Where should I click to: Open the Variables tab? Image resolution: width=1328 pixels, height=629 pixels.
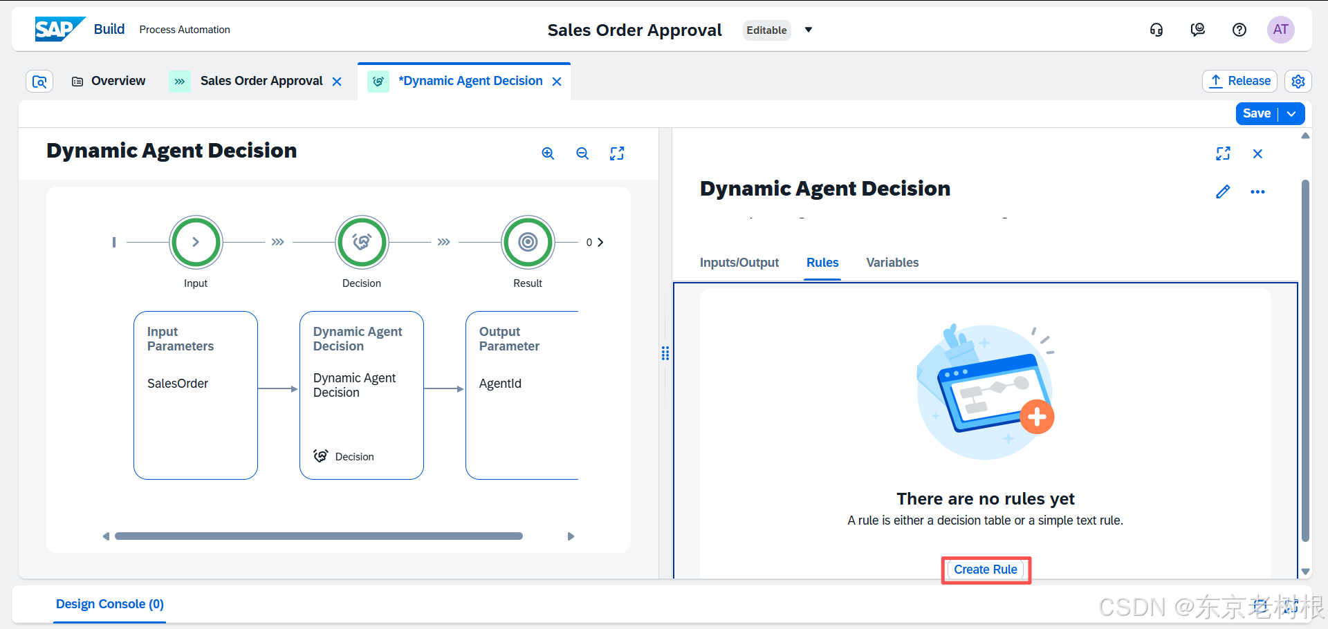pos(892,263)
